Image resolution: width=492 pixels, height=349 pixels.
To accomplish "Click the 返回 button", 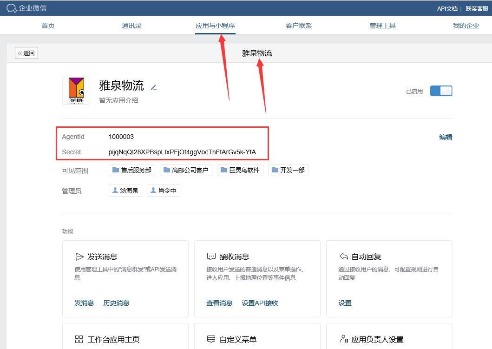I will tap(26, 53).
